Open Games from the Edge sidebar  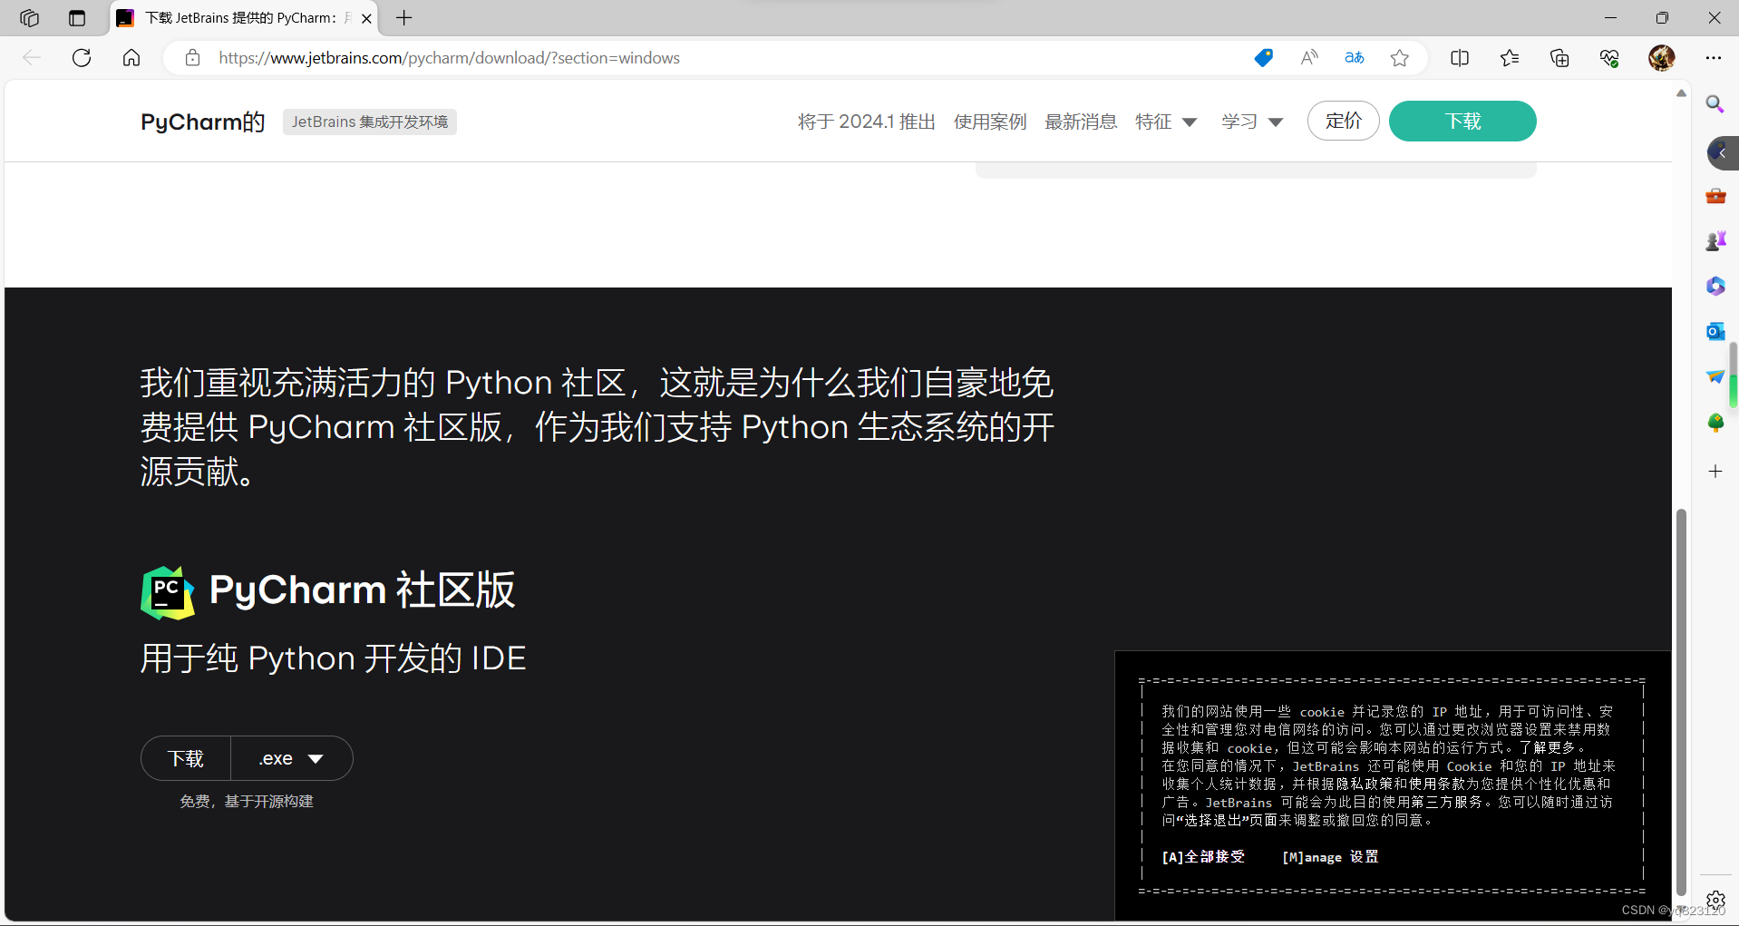coord(1715,240)
